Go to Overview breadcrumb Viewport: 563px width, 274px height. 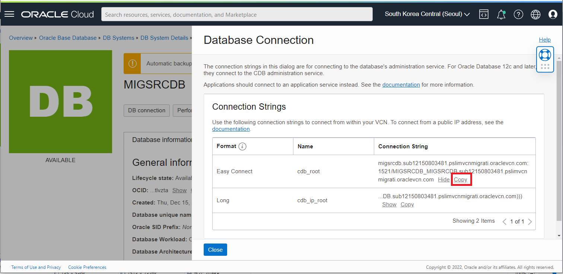(x=21, y=38)
